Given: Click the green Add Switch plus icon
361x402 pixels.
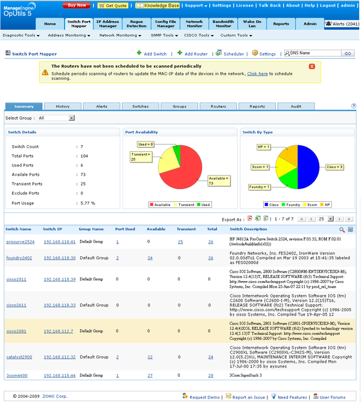Looking at the screenshot, I should [x=139, y=53].
